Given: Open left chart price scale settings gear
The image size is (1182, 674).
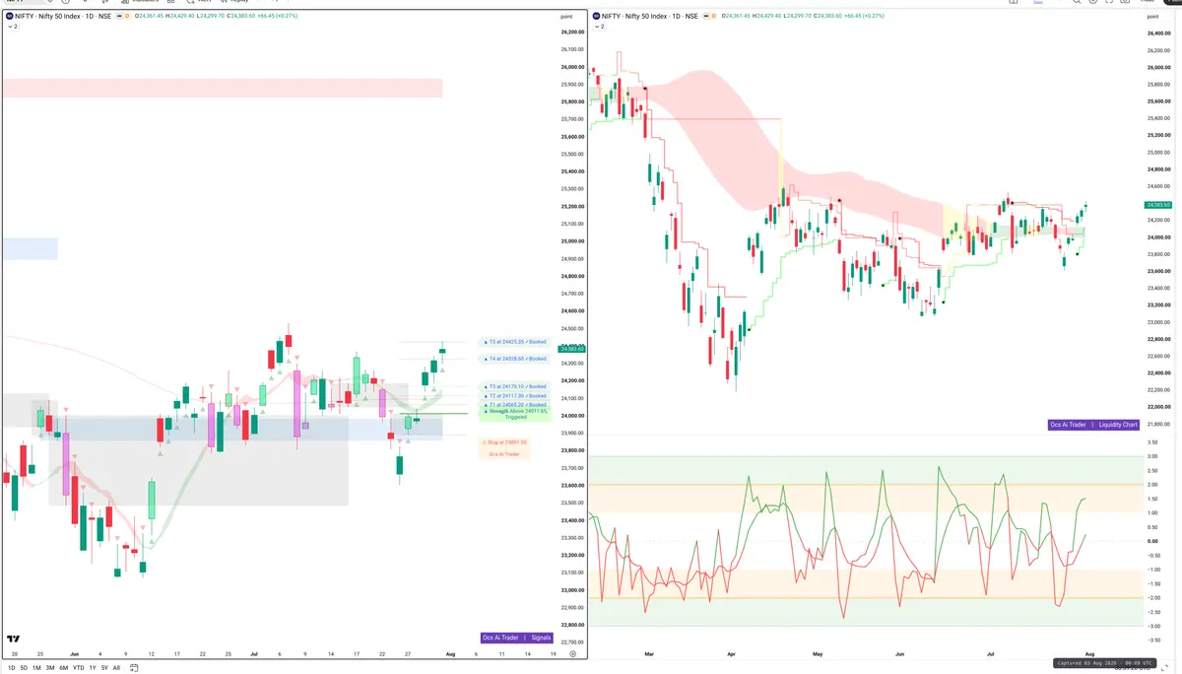Looking at the screenshot, I should 572,654.
